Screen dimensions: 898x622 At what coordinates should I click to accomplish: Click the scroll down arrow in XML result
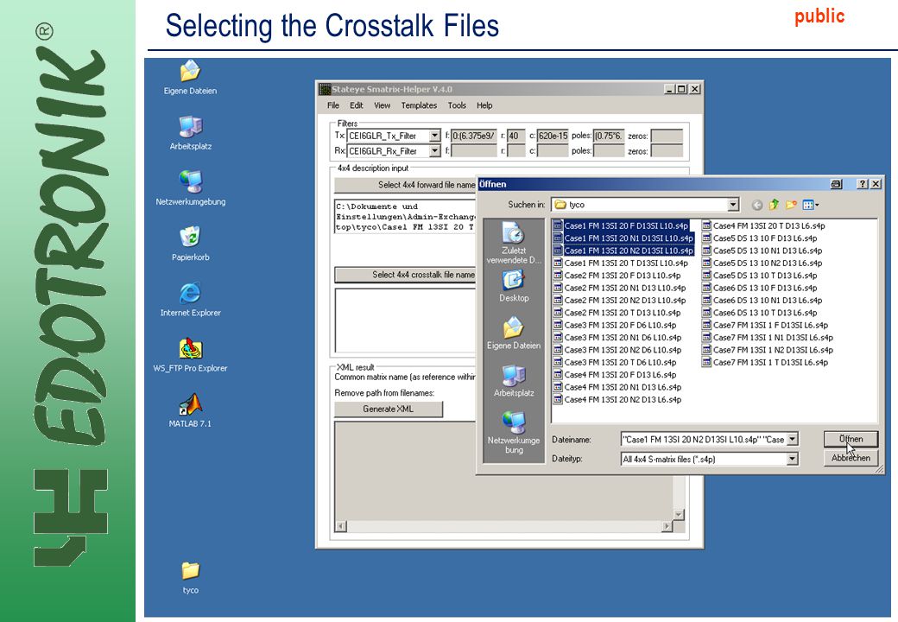pyautogui.click(x=679, y=515)
